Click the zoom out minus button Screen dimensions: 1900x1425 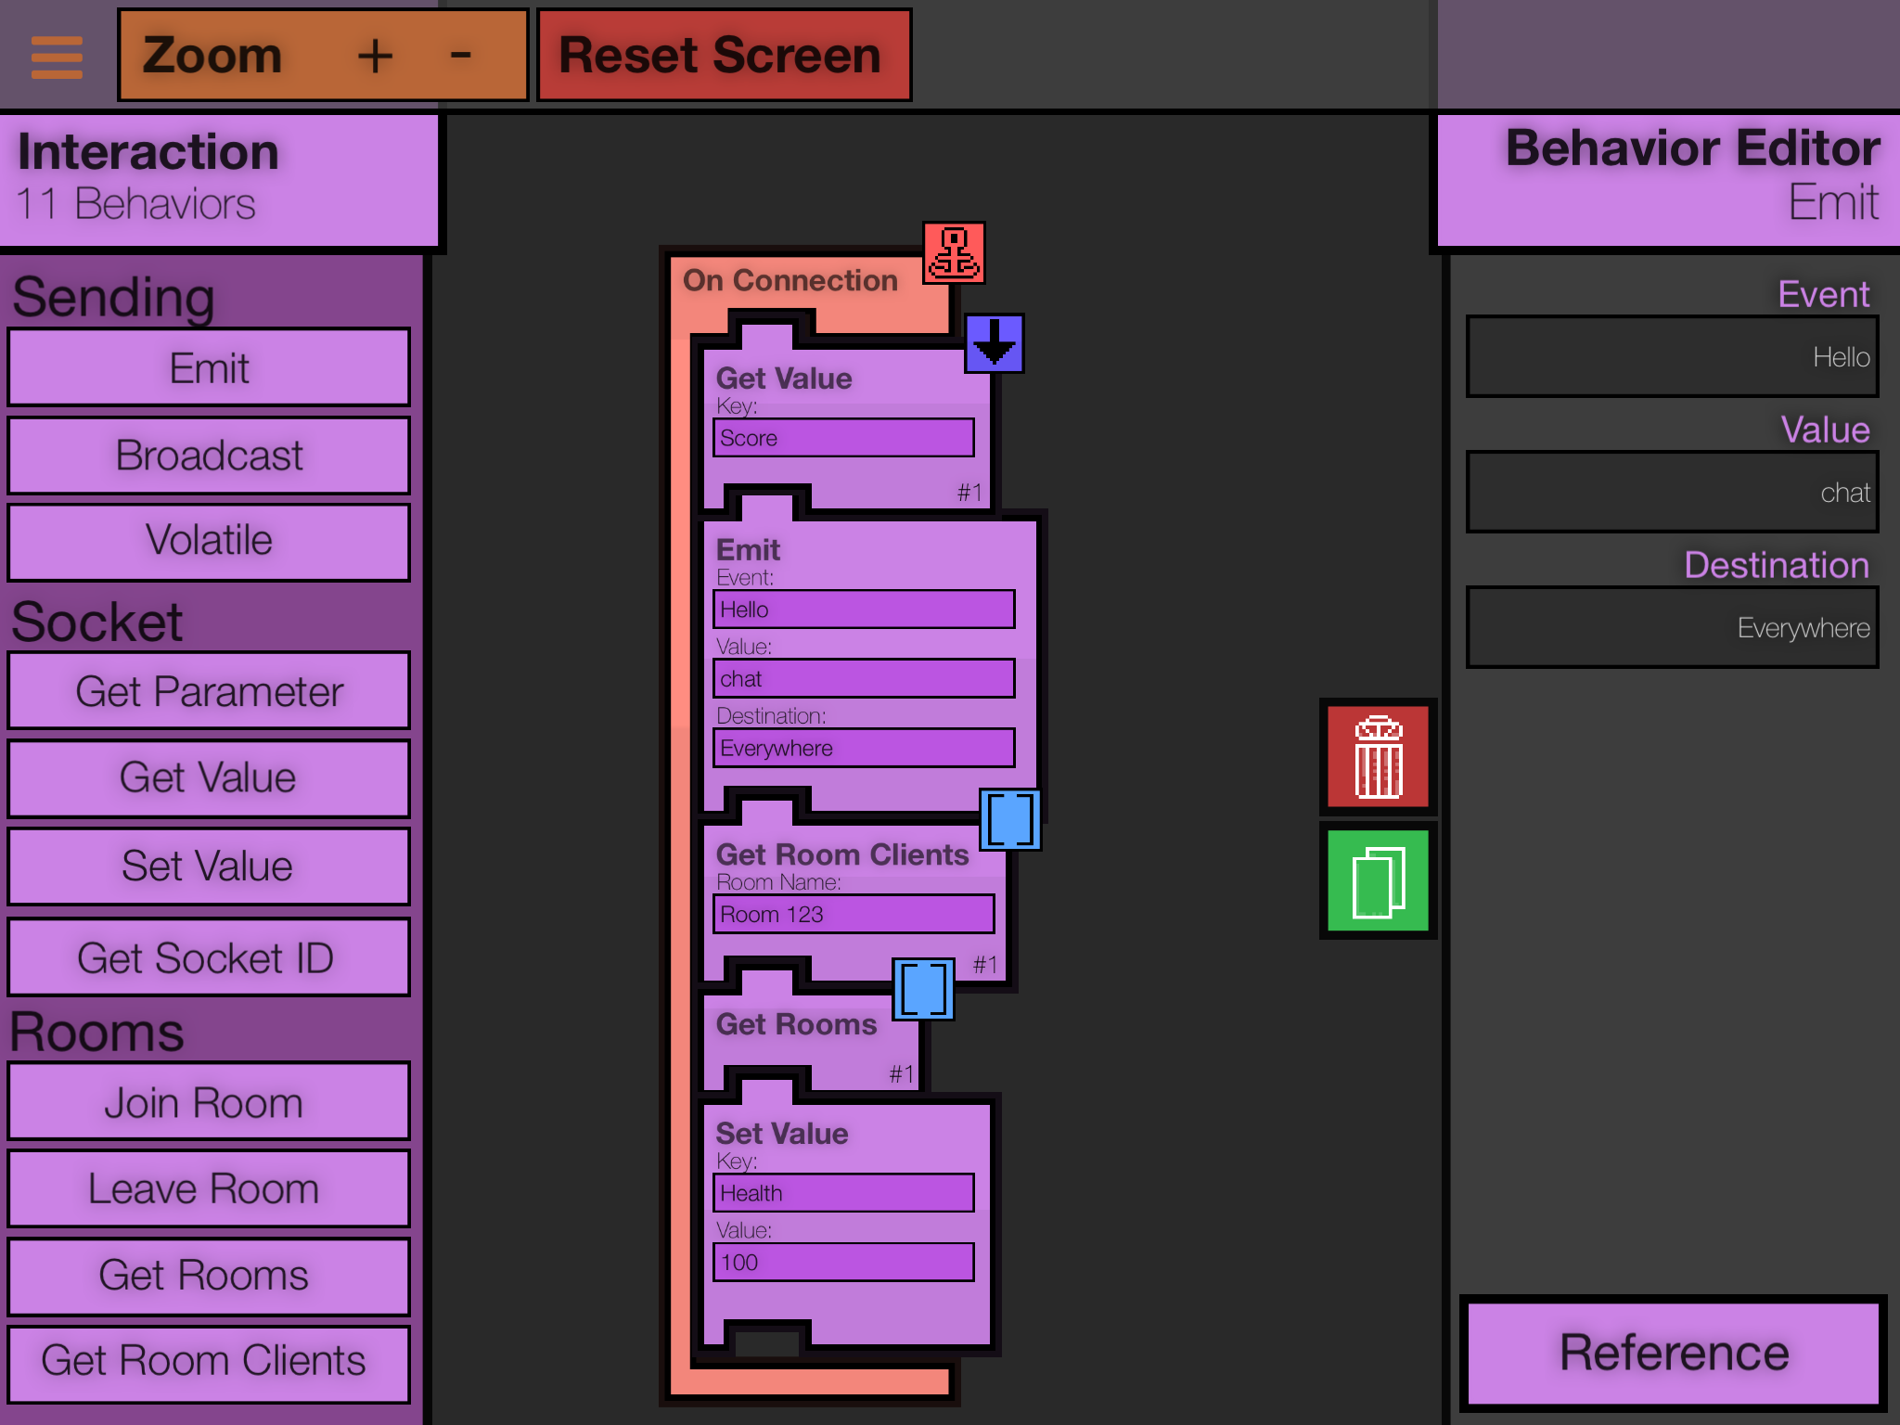point(460,57)
